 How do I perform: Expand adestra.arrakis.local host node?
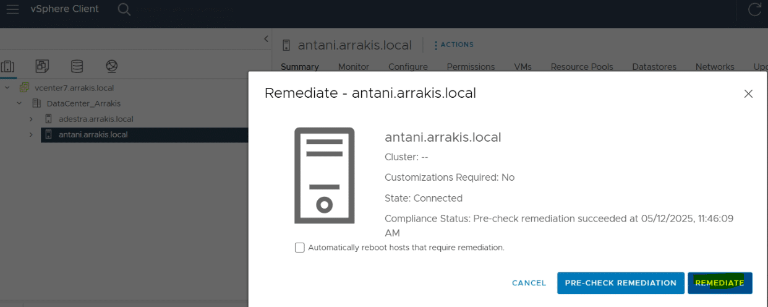[31, 119]
